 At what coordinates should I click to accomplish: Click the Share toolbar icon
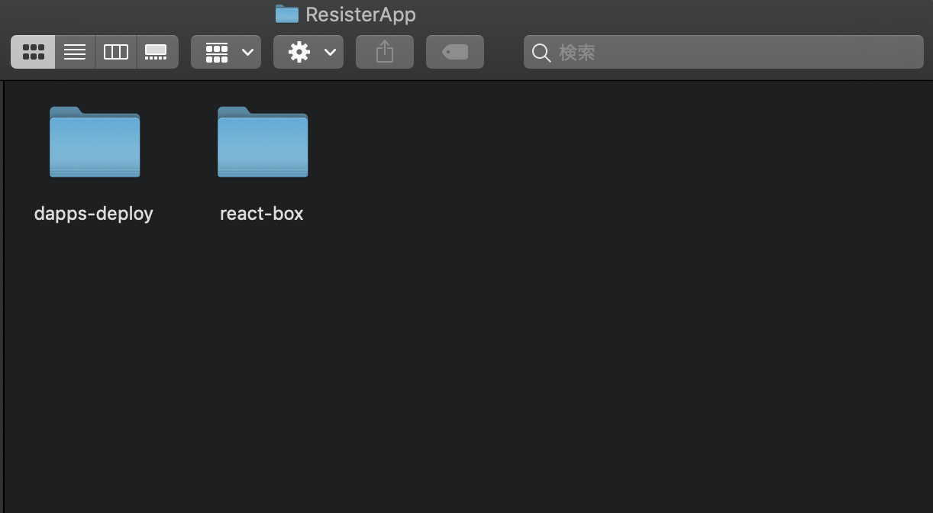385,52
